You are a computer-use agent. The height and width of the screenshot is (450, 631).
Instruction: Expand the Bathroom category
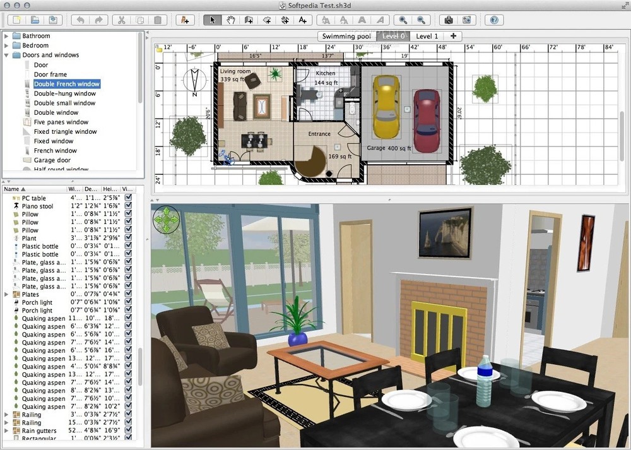8,35
